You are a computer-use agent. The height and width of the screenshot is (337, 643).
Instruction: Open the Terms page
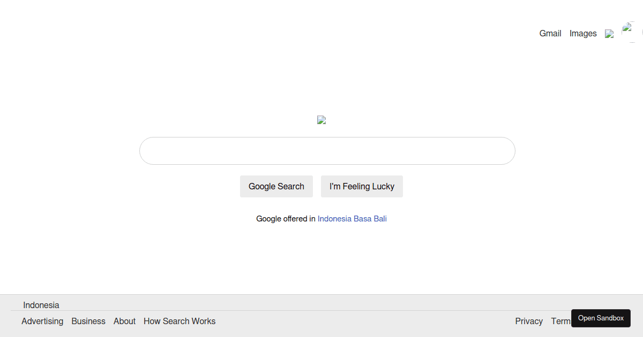tap(562, 321)
